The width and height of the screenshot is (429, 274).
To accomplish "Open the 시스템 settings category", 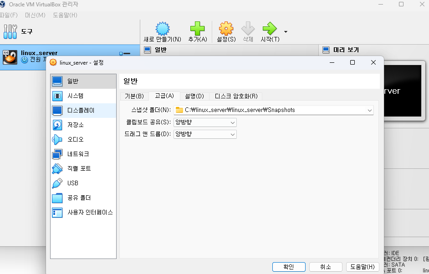I will (x=83, y=96).
